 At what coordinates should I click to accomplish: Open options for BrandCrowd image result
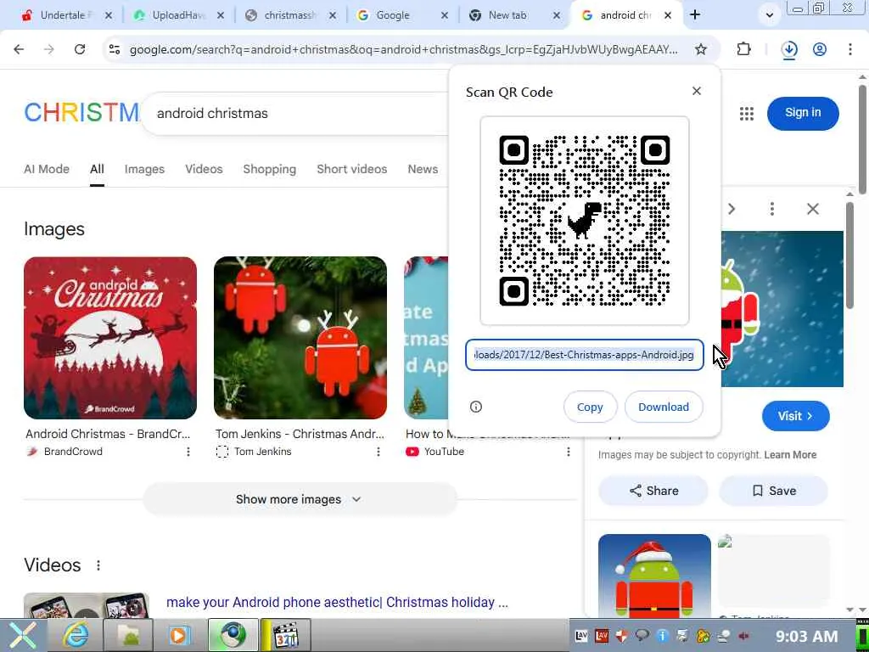click(188, 452)
